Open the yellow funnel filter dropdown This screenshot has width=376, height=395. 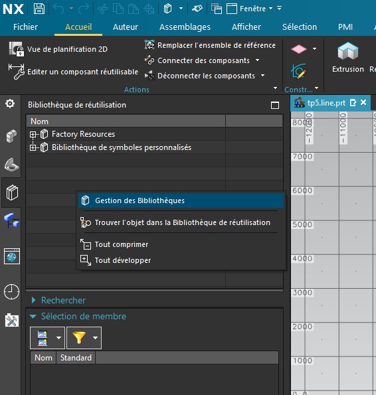95,338
